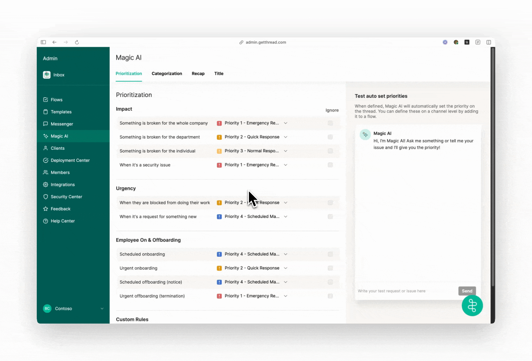Switch to the Categorization tab

[x=167, y=74]
